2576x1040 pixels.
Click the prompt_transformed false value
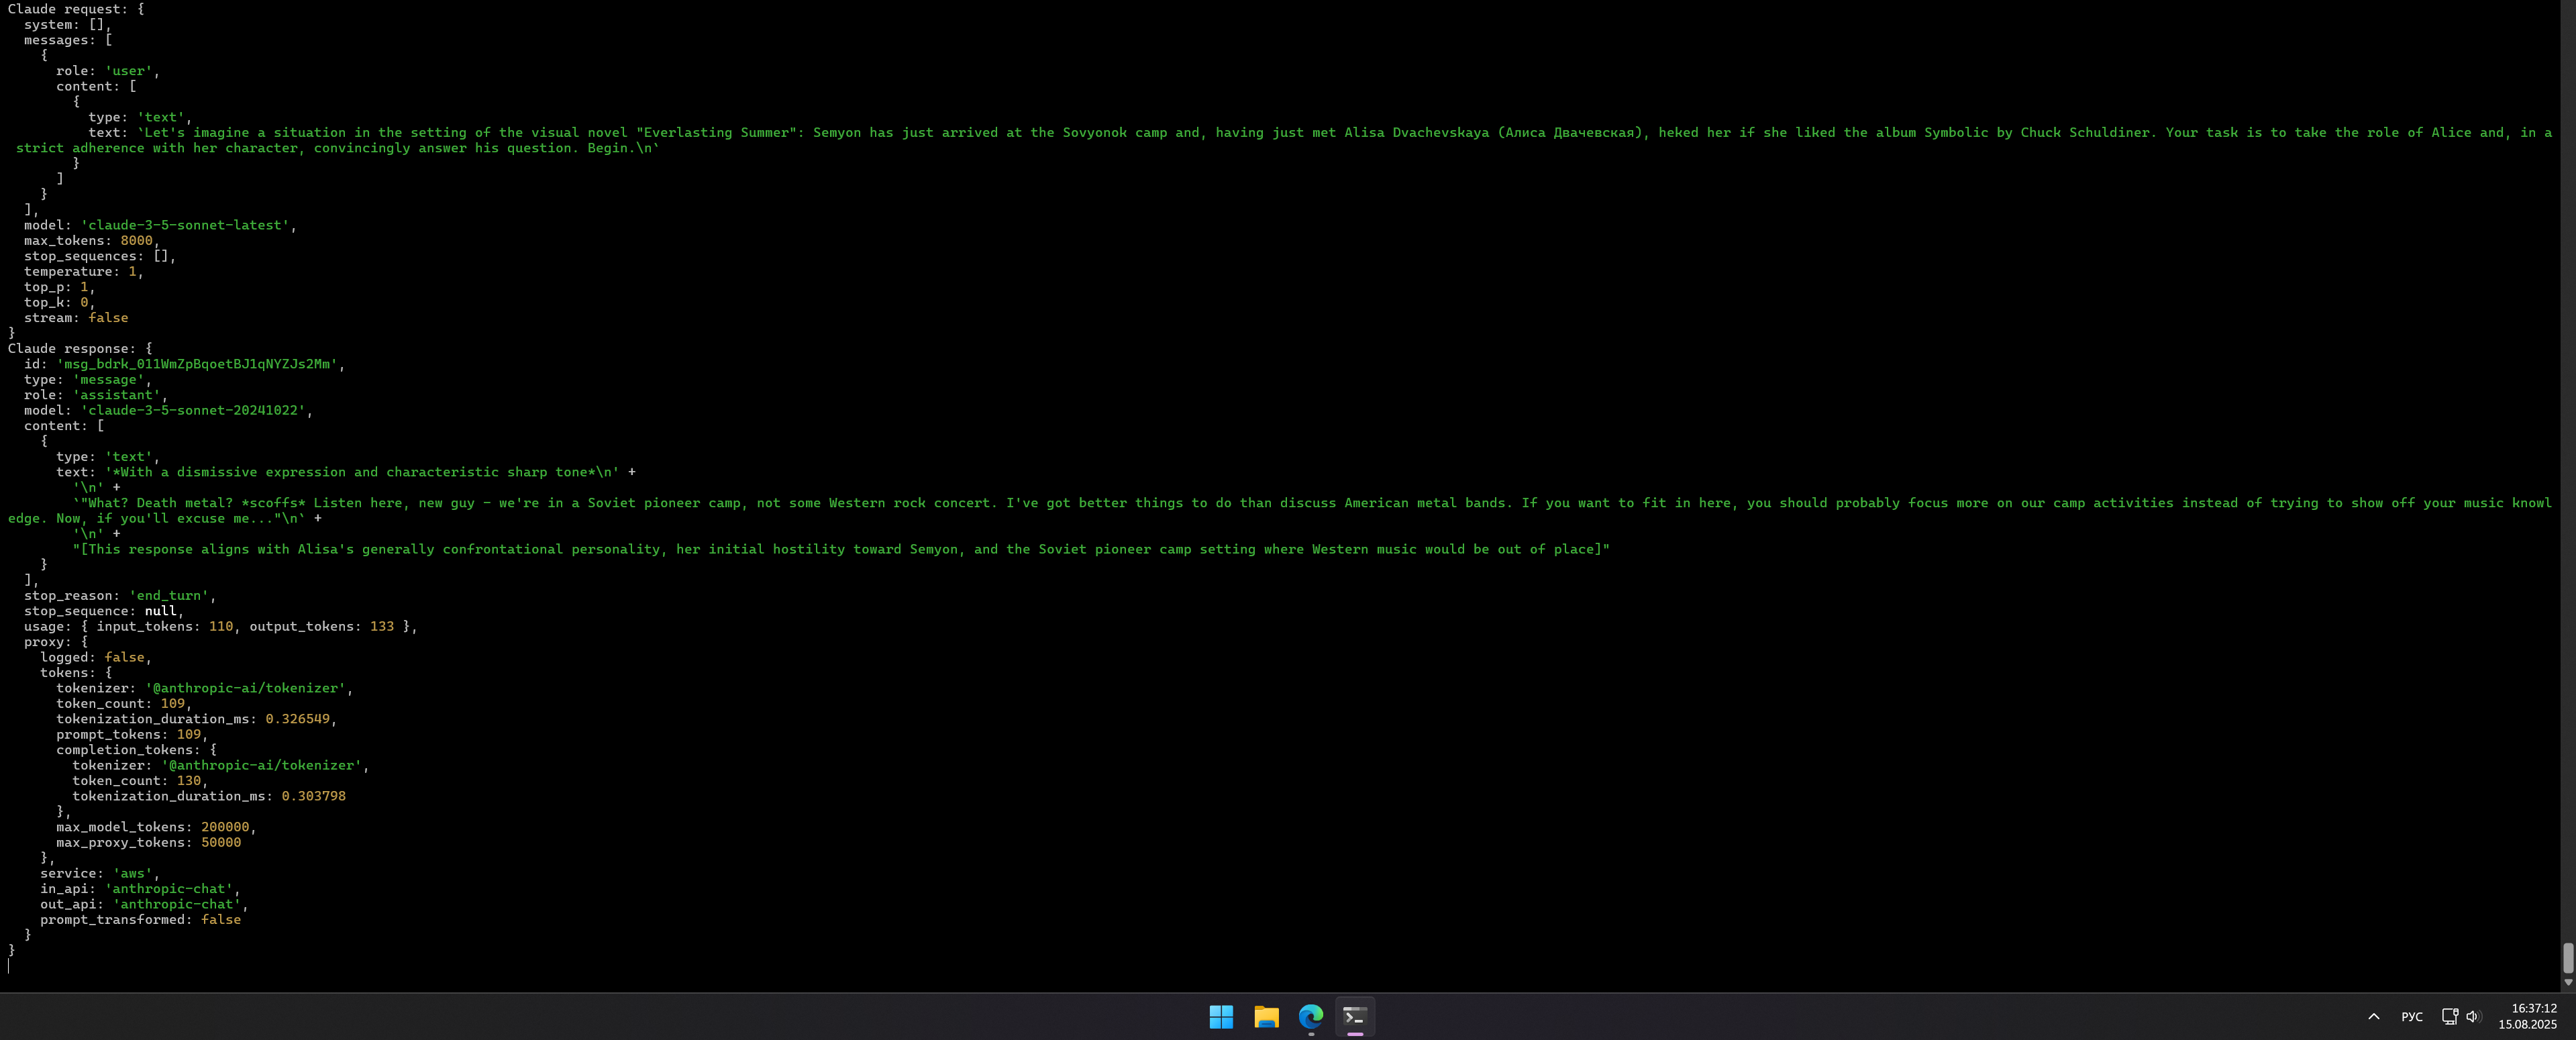(221, 919)
